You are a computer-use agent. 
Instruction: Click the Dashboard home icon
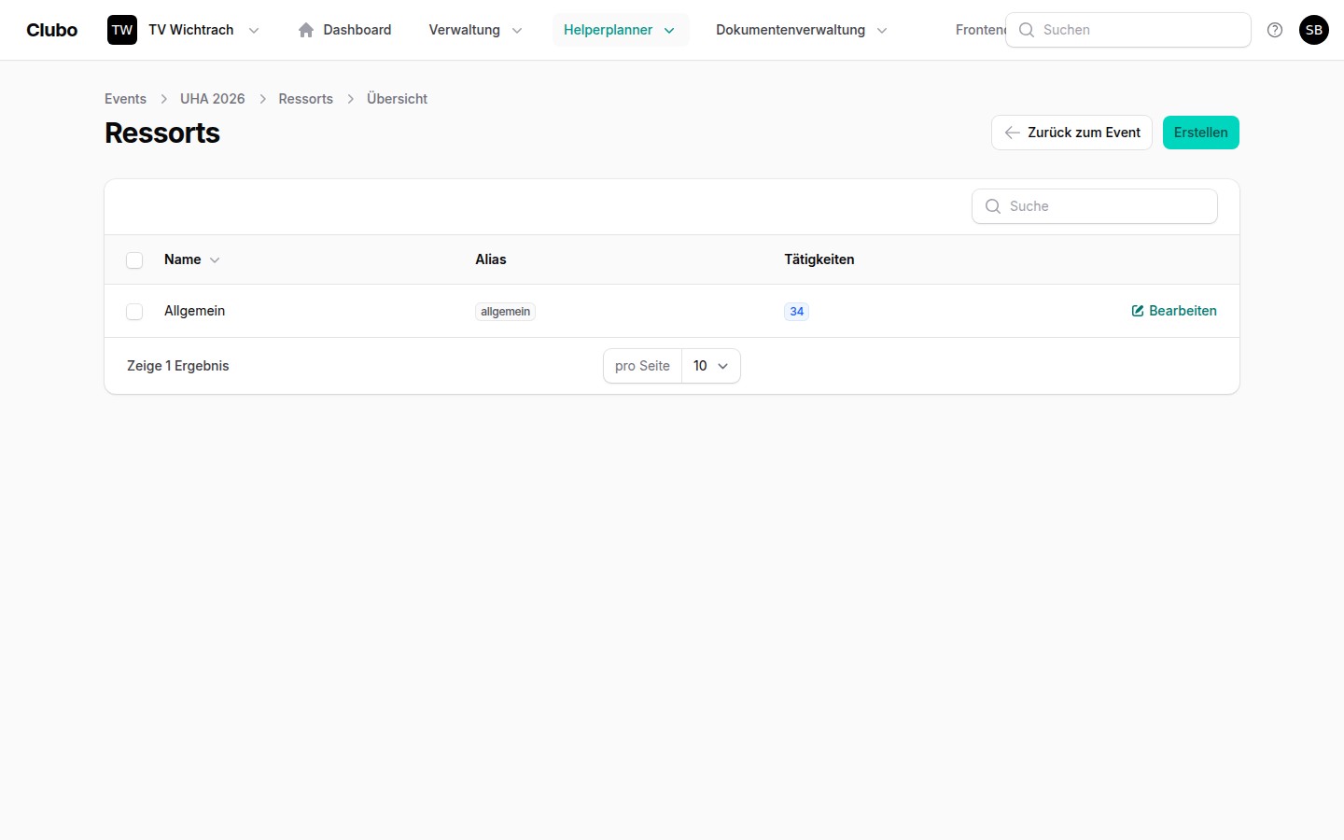[x=306, y=30]
